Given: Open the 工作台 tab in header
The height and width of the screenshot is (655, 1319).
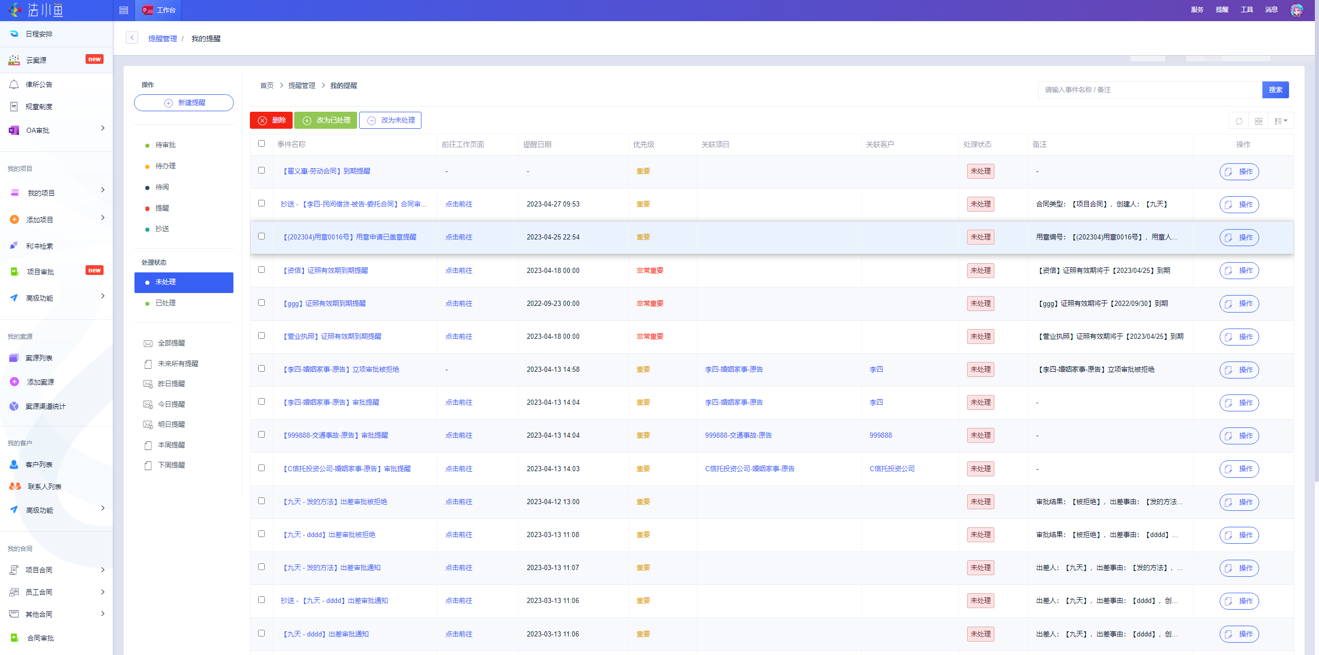Looking at the screenshot, I should 159,10.
